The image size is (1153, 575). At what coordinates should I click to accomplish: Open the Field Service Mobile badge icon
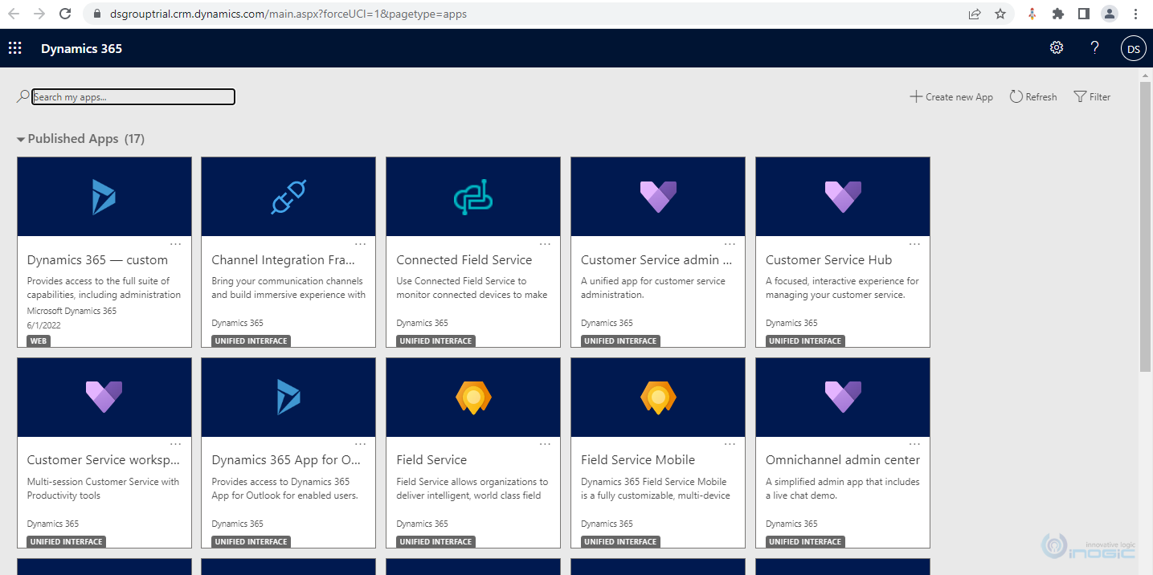658,397
